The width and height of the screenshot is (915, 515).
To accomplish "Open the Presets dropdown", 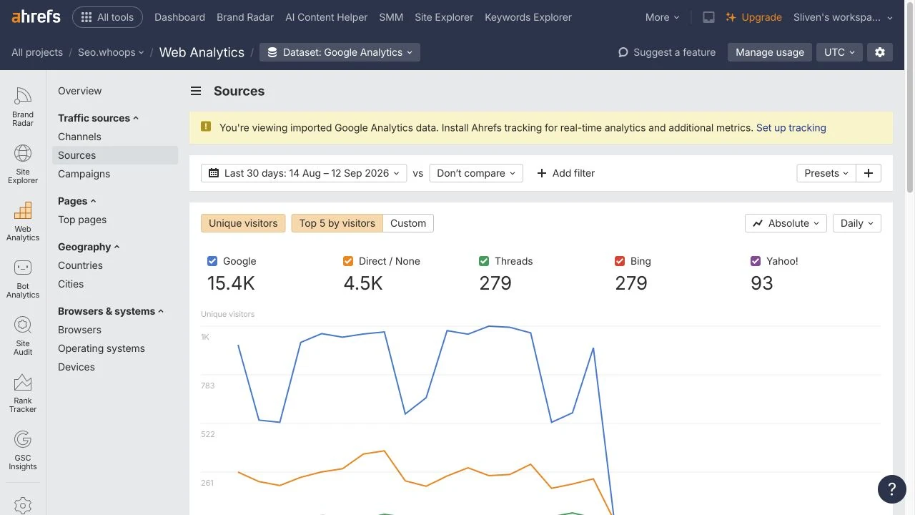I will click(826, 173).
